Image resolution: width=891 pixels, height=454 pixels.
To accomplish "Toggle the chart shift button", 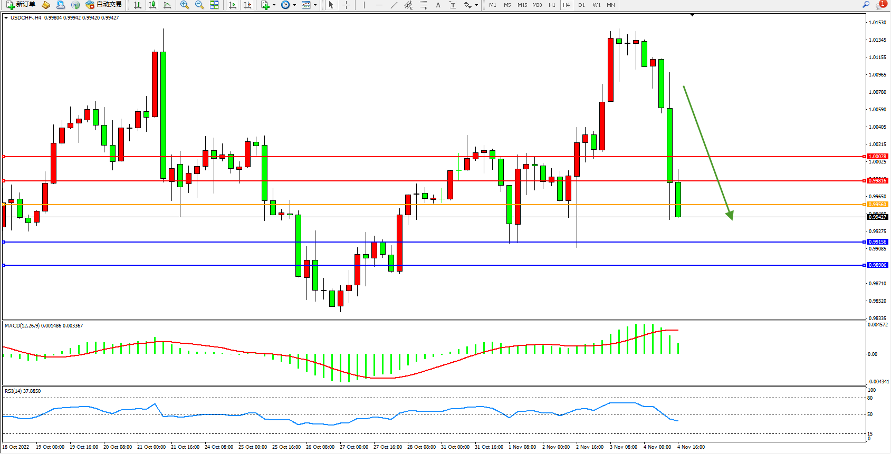I will (247, 5).
